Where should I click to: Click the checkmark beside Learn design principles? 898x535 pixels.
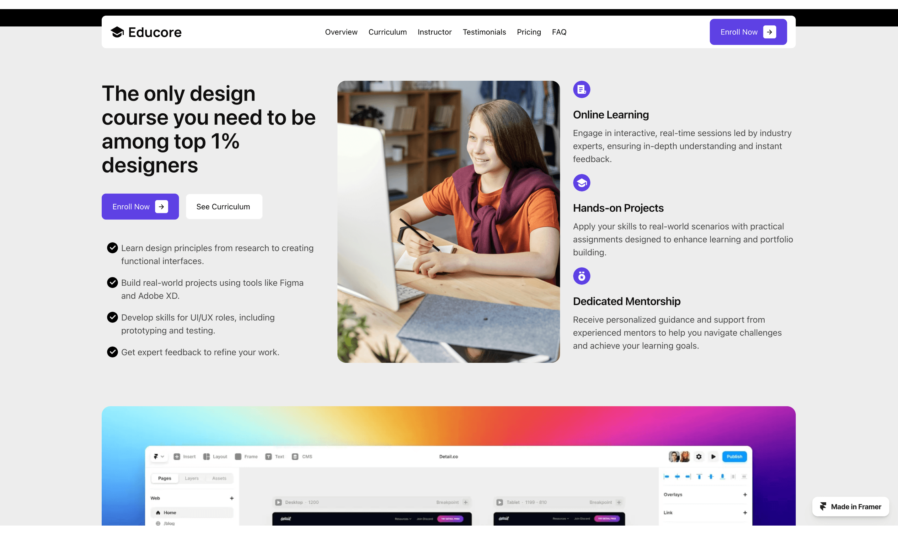coord(112,248)
